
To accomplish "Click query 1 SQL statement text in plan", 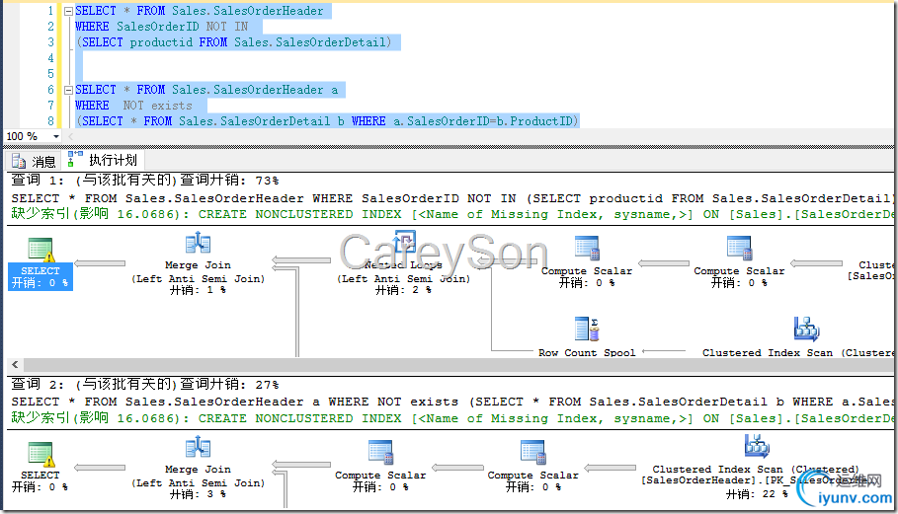I will click(452, 198).
